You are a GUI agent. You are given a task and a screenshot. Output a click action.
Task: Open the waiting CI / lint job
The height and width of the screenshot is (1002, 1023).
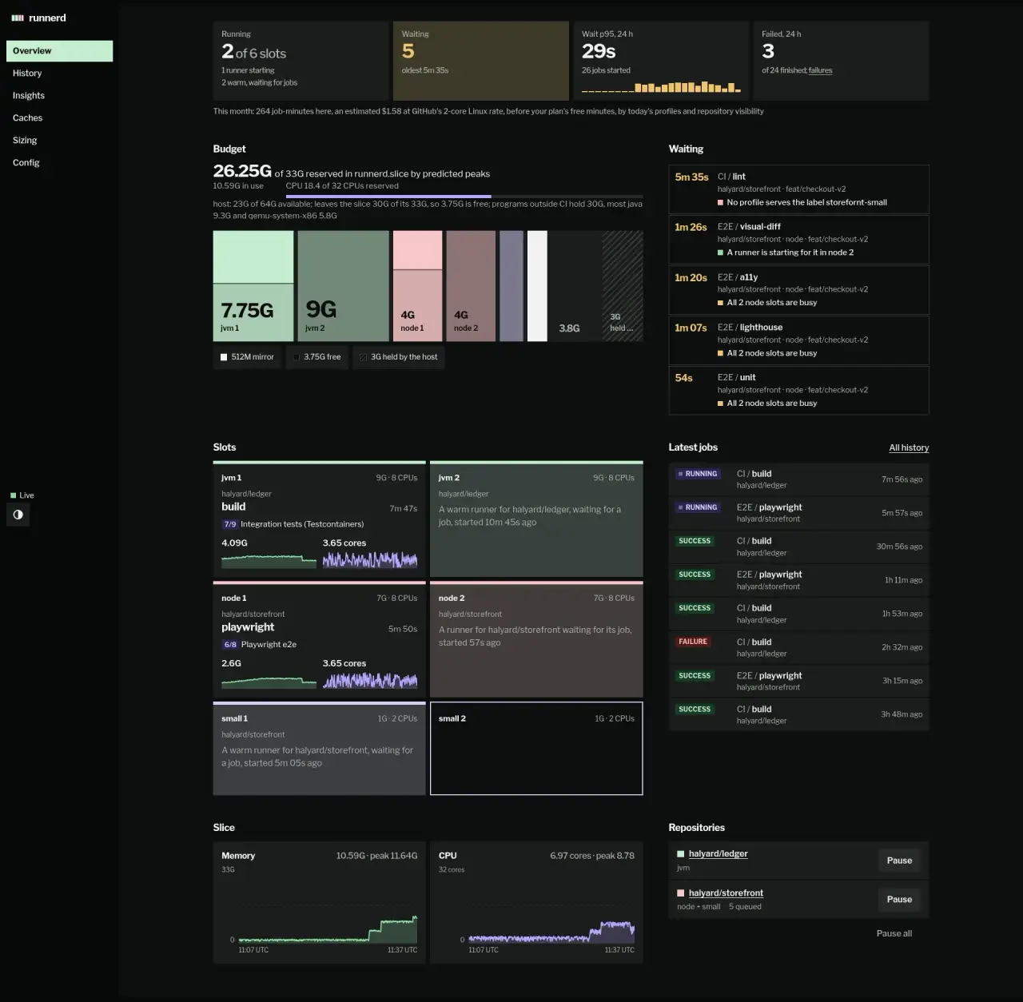coord(798,189)
